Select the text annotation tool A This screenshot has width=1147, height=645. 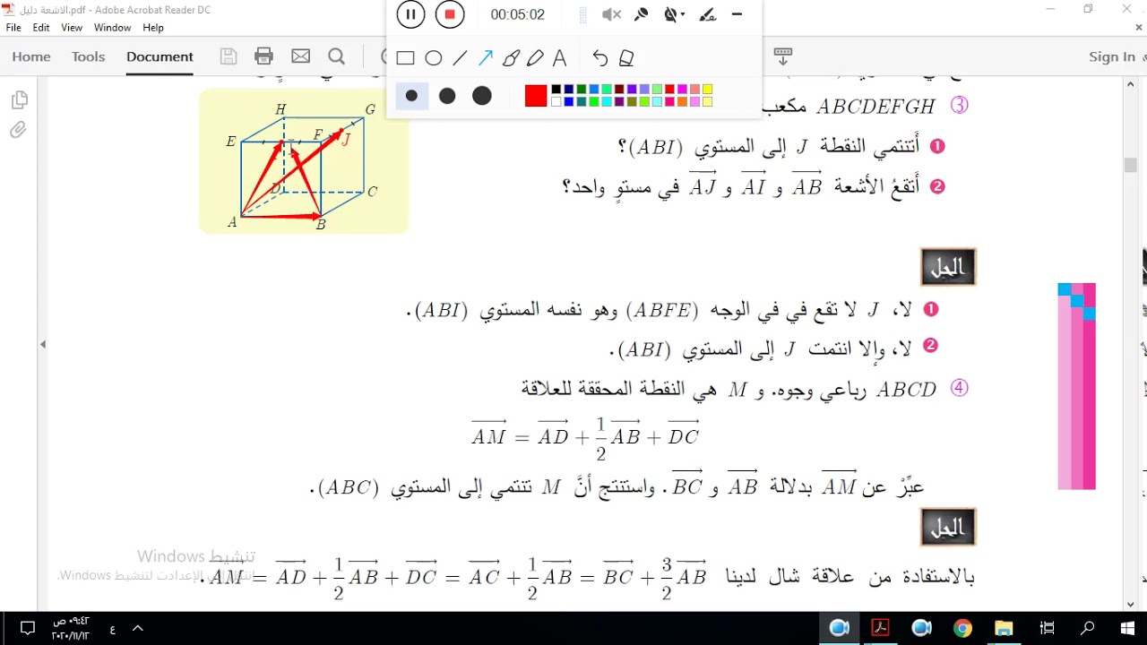(560, 58)
